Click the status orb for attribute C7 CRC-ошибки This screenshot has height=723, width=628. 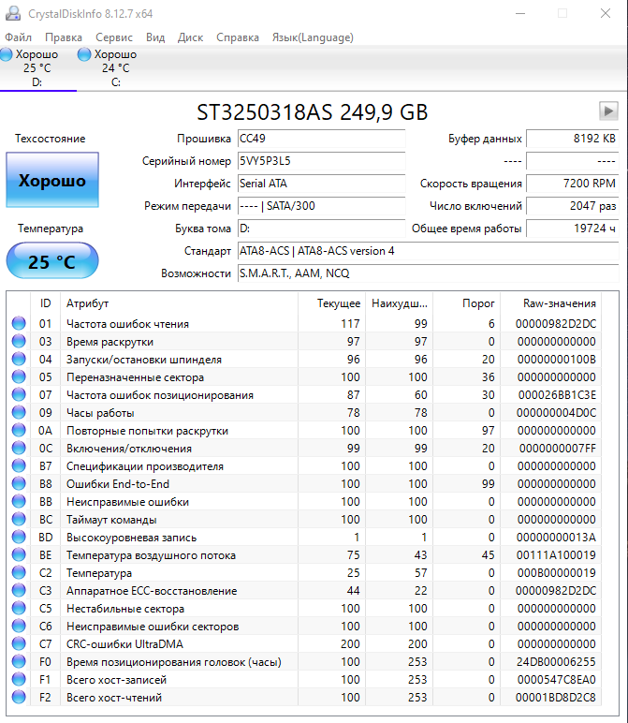[x=19, y=643]
